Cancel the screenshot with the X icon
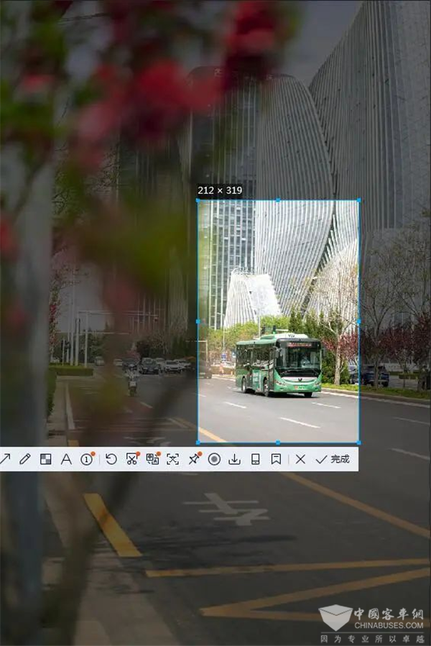 300,459
